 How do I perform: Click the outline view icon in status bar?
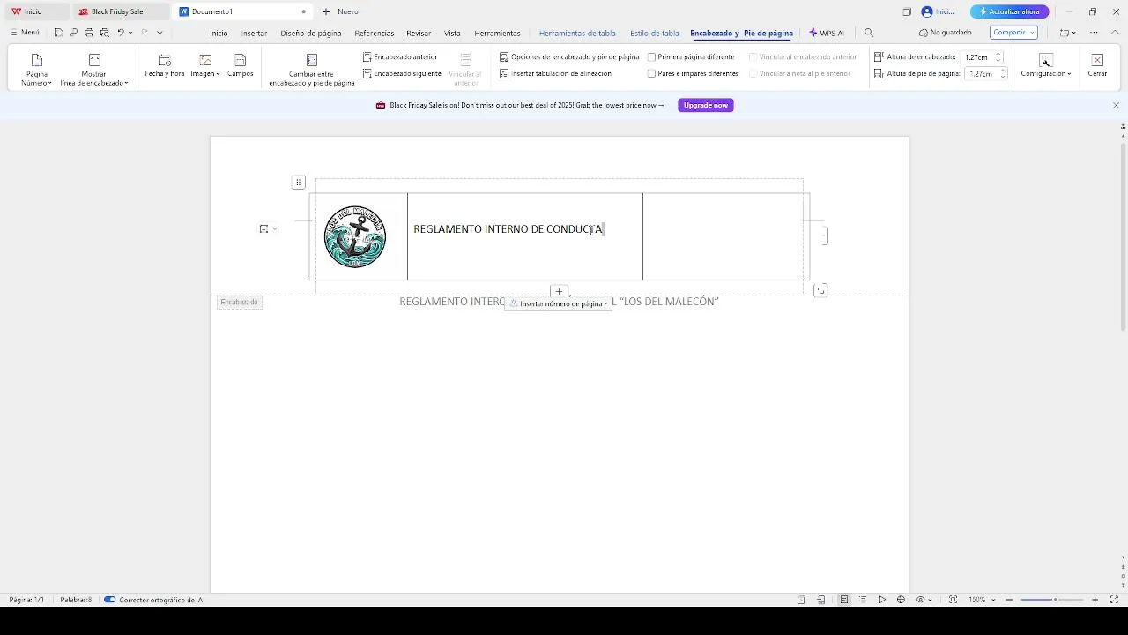click(863, 600)
